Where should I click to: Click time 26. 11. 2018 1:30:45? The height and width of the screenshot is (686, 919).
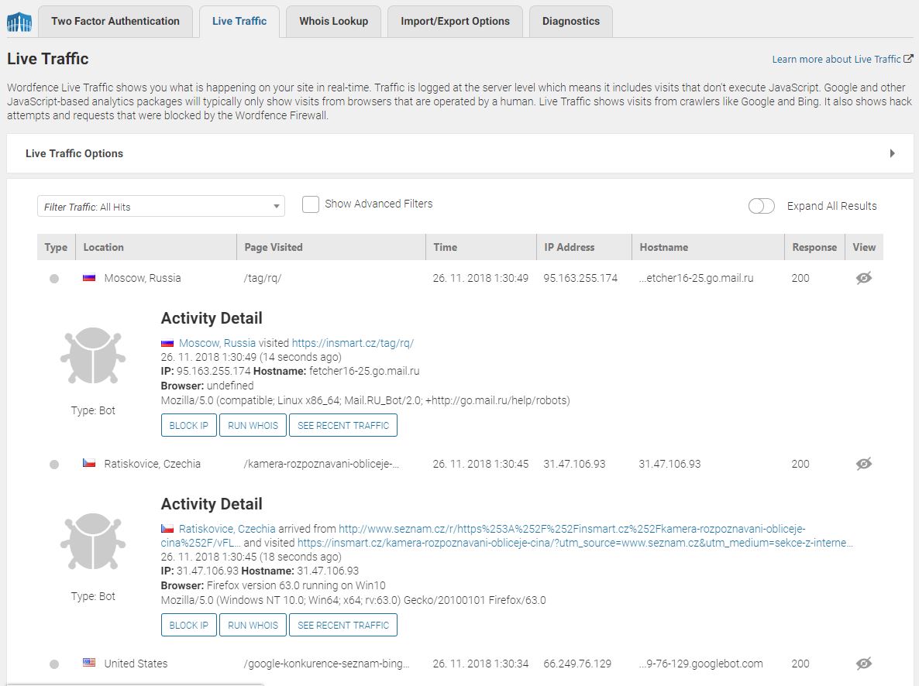coord(480,464)
